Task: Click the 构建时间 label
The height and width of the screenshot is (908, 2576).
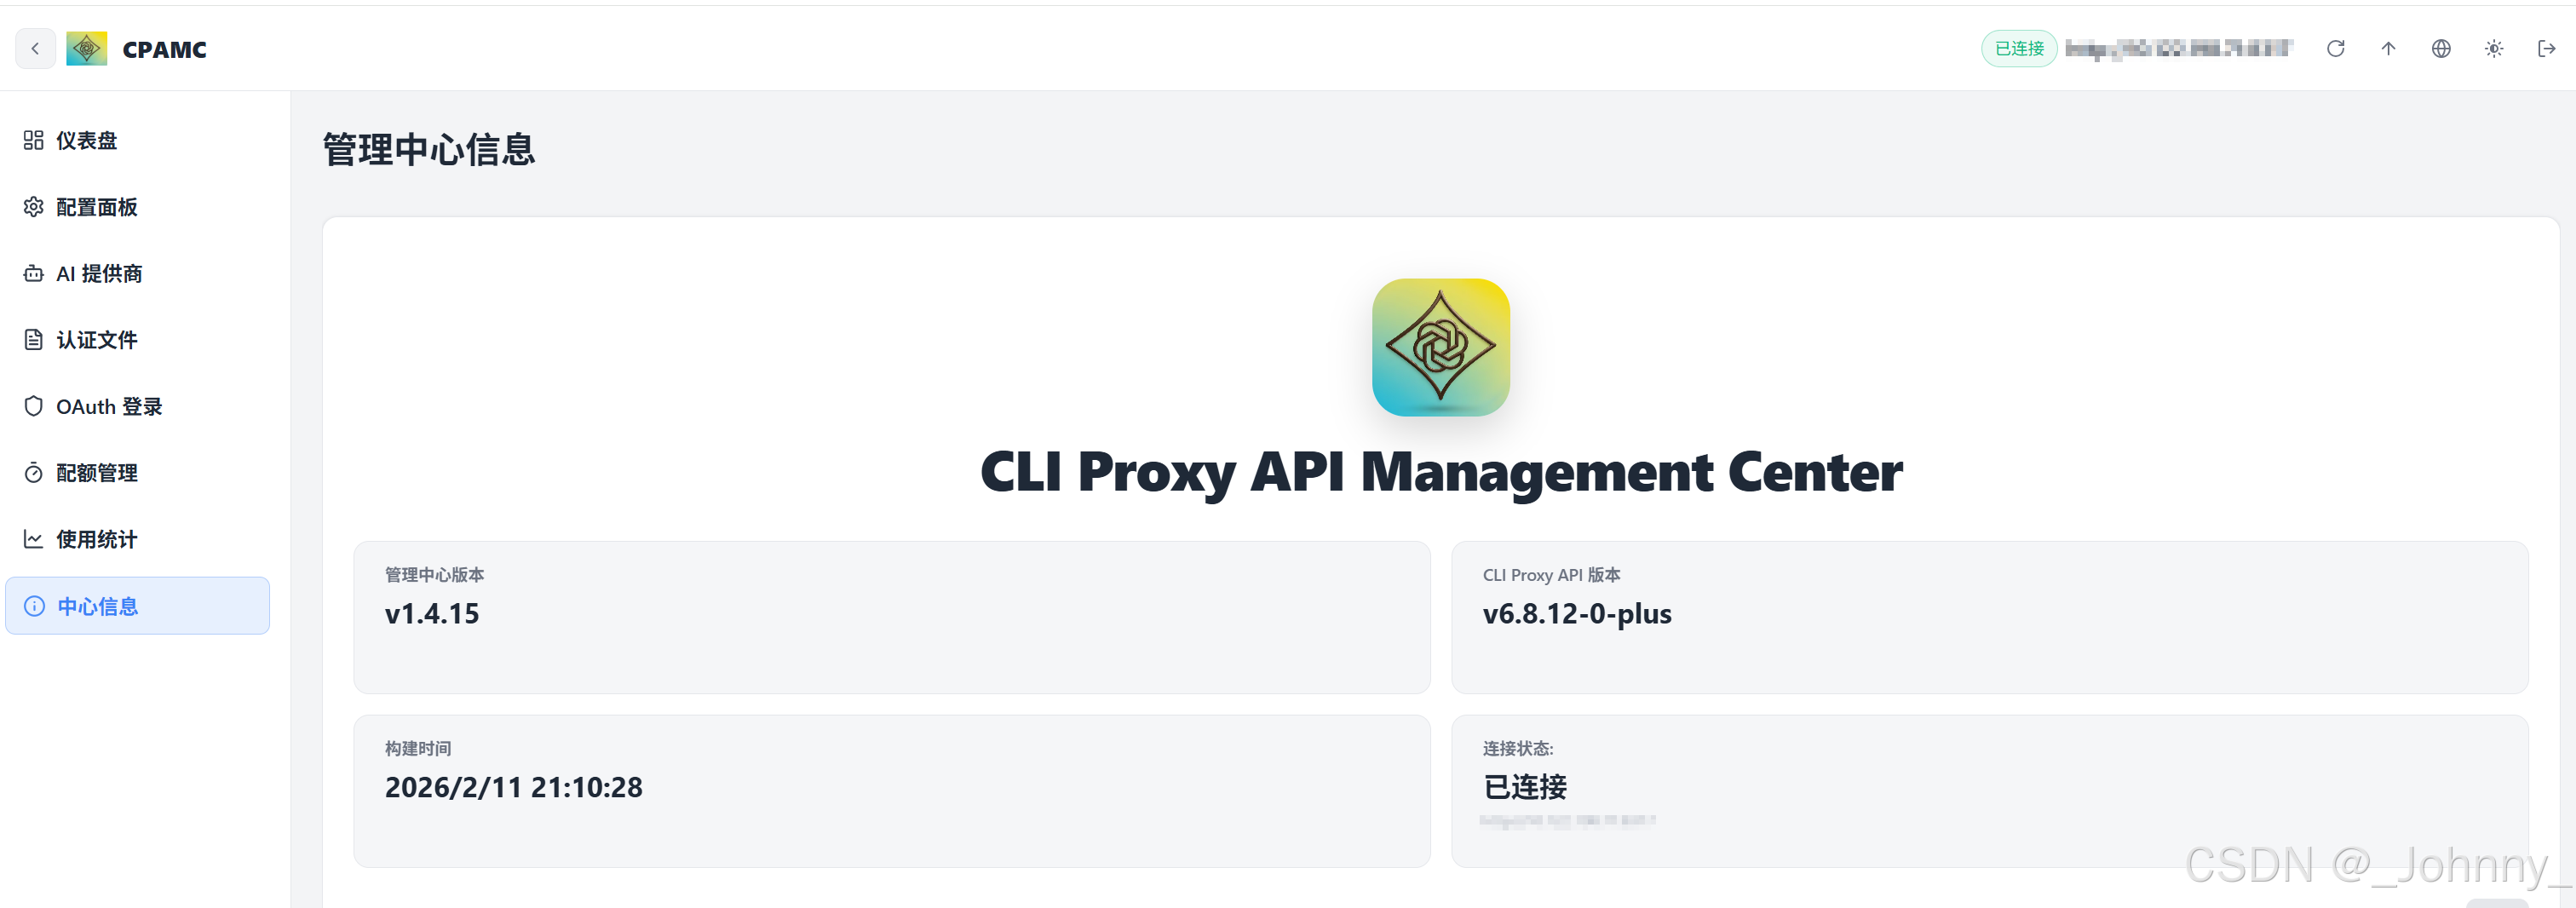Action: 418,749
